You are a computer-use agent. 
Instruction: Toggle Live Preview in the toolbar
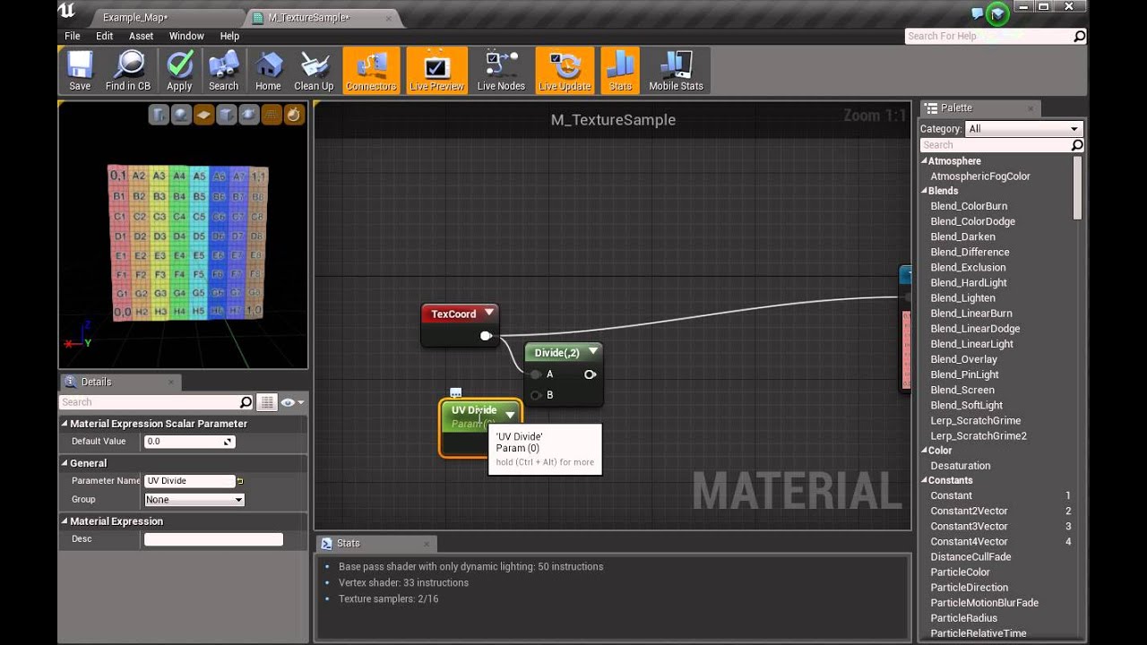coord(437,71)
